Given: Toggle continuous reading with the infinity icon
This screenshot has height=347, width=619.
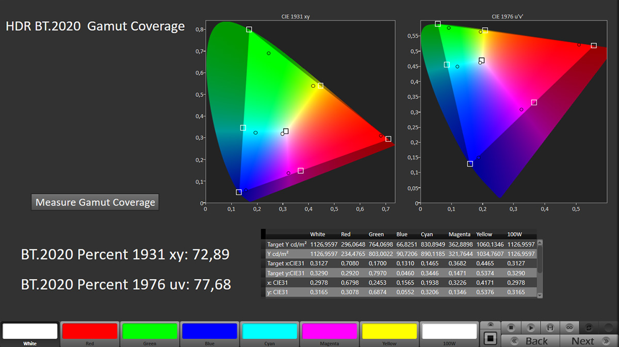Looking at the screenshot, I should point(569,327).
